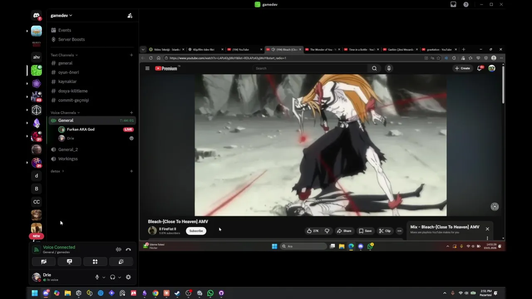Click Subscribe button under video

196,231
